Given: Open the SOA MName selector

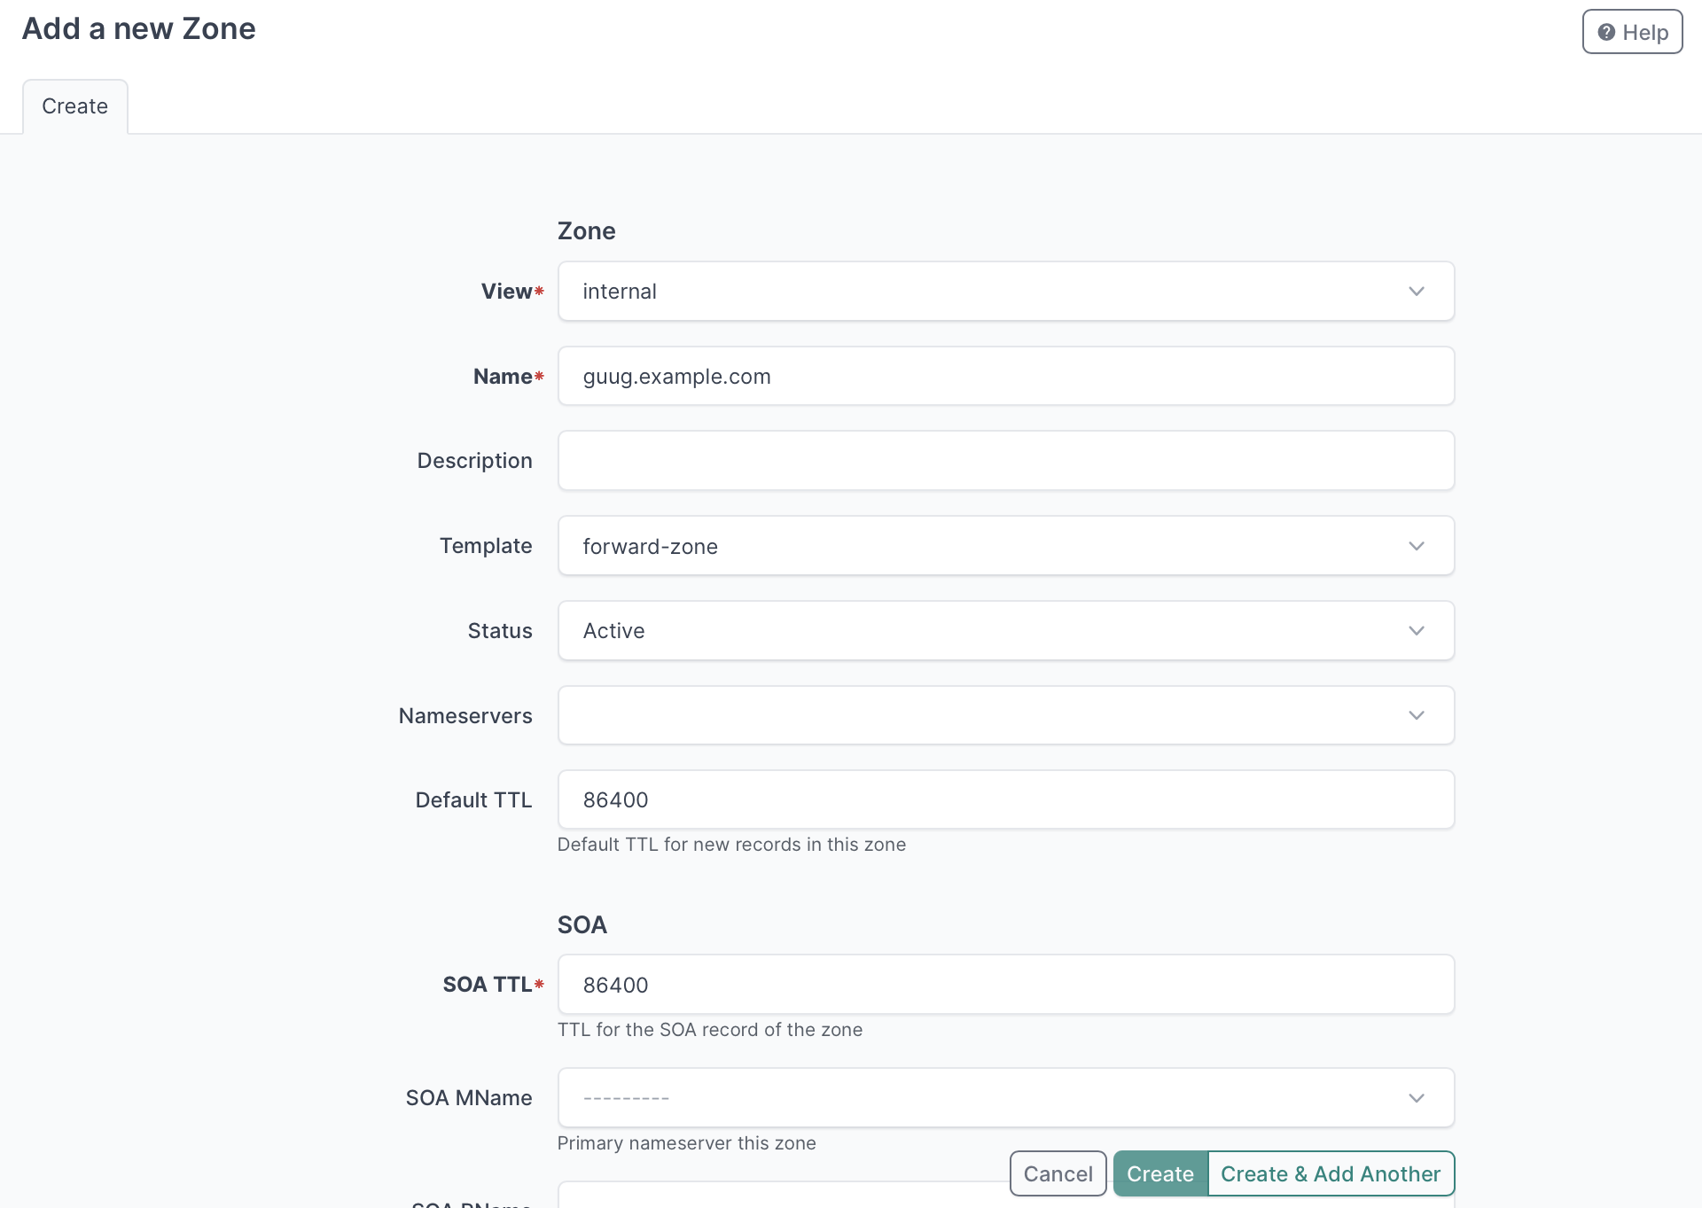Looking at the screenshot, I should [975, 1098].
